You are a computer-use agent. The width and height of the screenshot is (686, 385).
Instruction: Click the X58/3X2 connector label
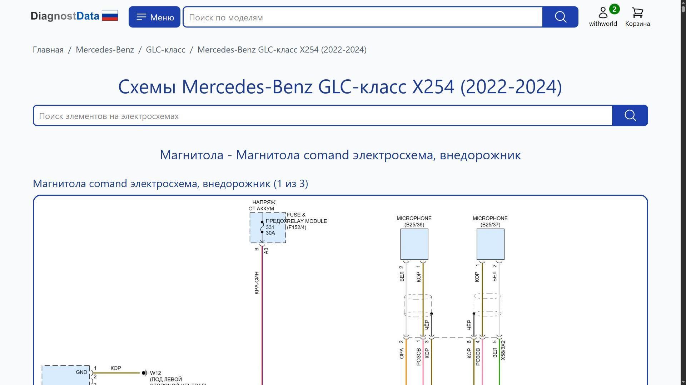pos(503,350)
